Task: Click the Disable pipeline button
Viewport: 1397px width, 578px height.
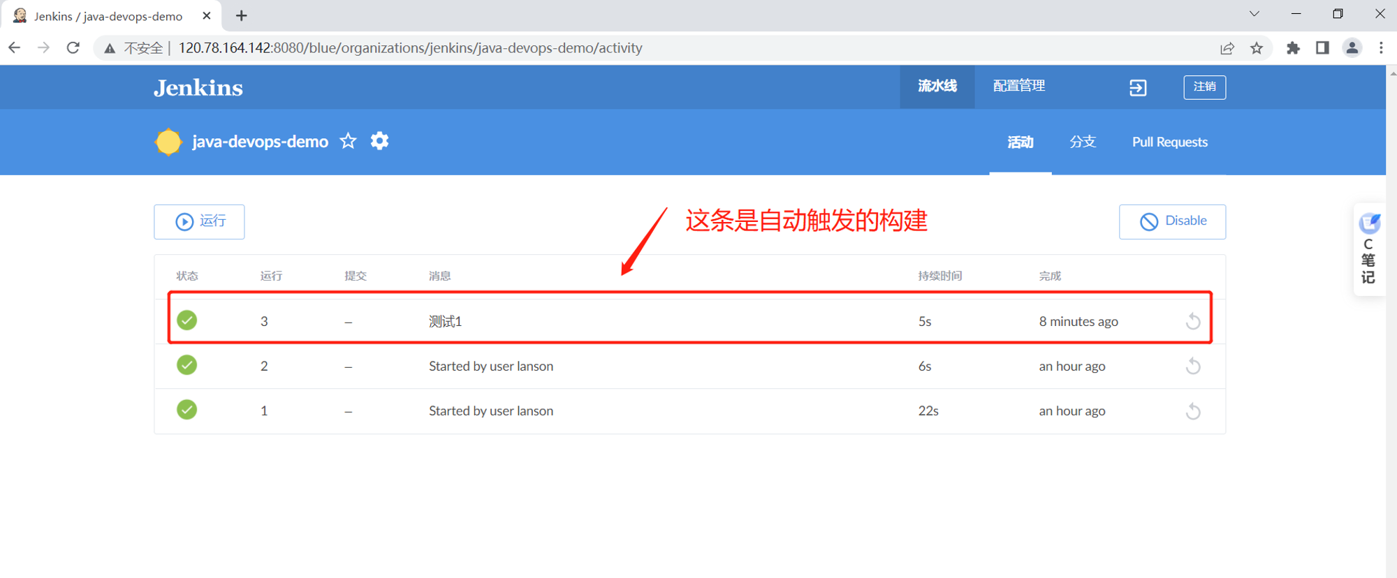Action: pyautogui.click(x=1172, y=221)
